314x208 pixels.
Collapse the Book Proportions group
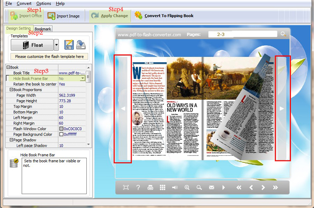click(x=12, y=89)
